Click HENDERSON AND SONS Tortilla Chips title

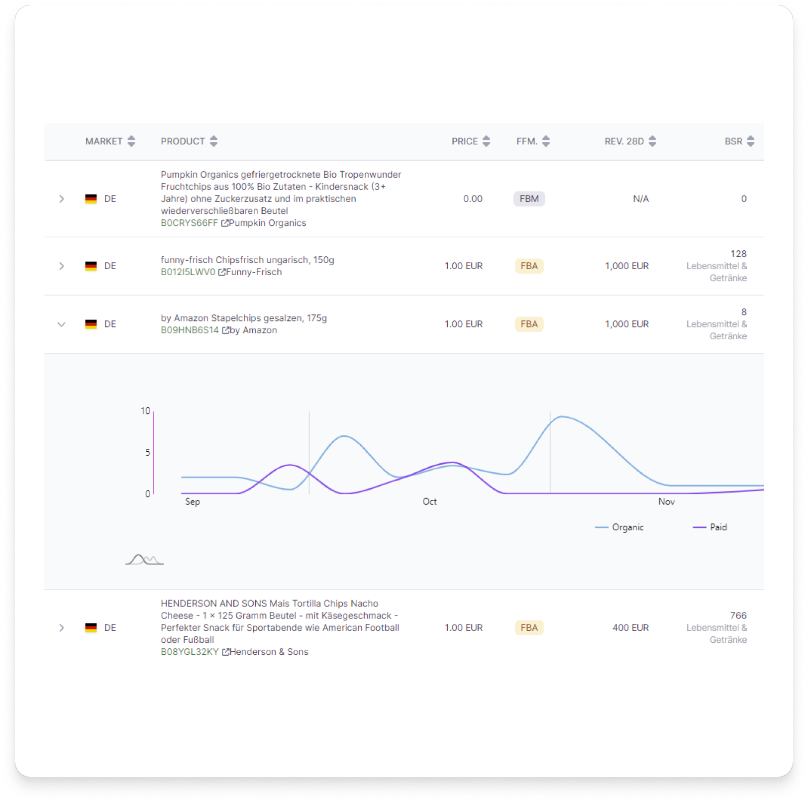[280, 622]
